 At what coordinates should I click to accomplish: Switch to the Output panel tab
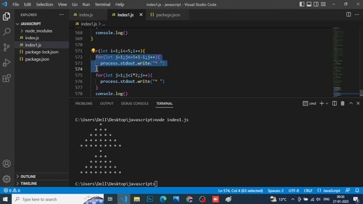(x=107, y=104)
